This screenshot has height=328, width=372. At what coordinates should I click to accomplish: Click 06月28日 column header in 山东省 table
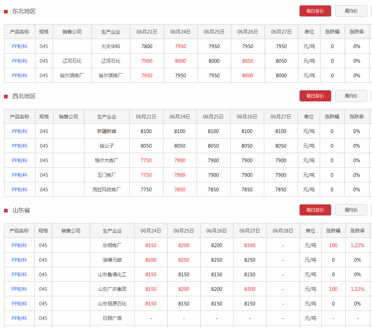click(283, 231)
